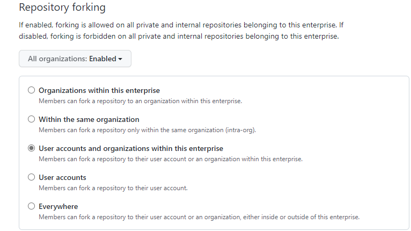Click the intra-org fork description text
The width and height of the screenshot is (411, 231).
coord(146,130)
